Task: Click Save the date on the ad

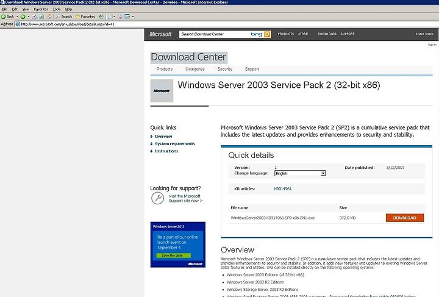Action: click(x=173, y=256)
